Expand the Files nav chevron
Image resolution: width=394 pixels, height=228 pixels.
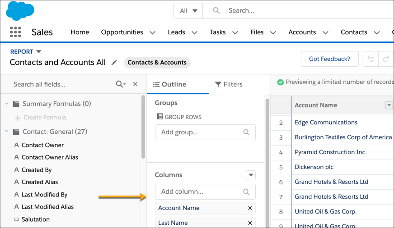pyautogui.click(x=273, y=32)
